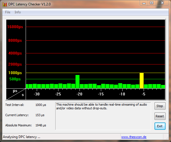Click the Analysing DPC latency status text
Viewport: 171px width, 142px height.
point(21,137)
